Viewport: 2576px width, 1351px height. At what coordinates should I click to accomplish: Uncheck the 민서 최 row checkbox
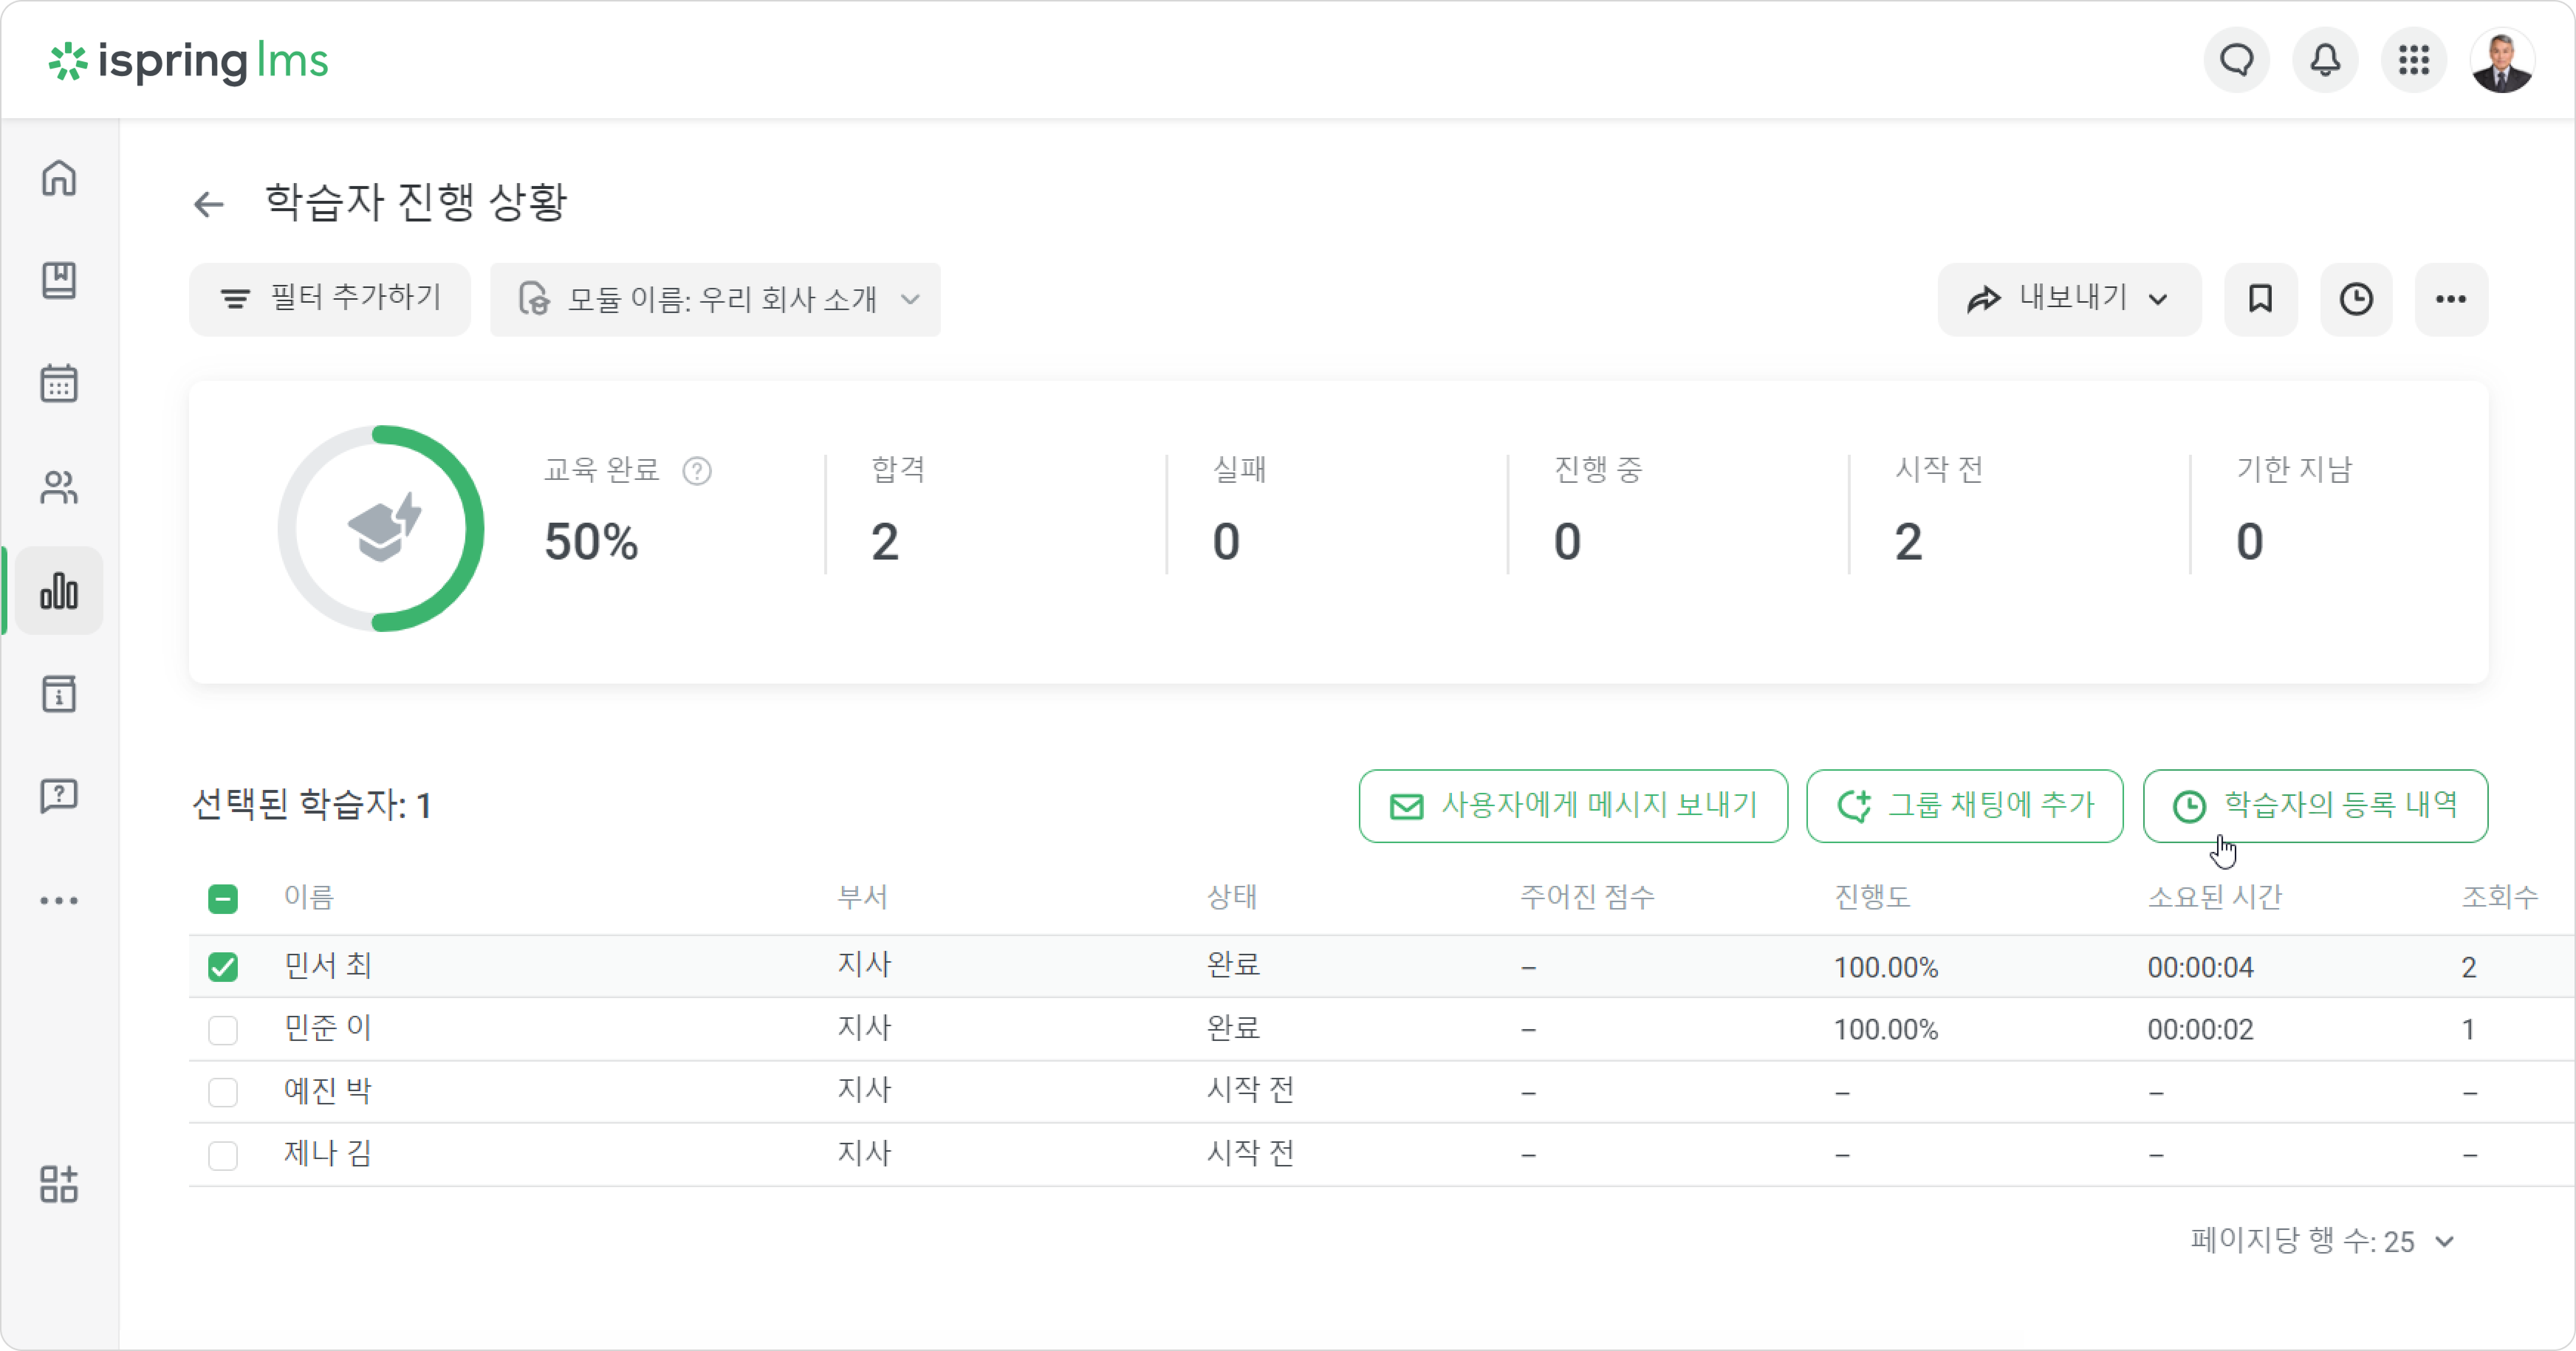pyautogui.click(x=223, y=966)
